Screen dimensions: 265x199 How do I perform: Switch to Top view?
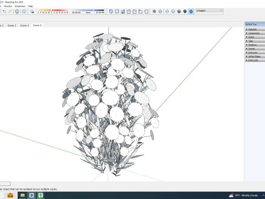pos(117,12)
